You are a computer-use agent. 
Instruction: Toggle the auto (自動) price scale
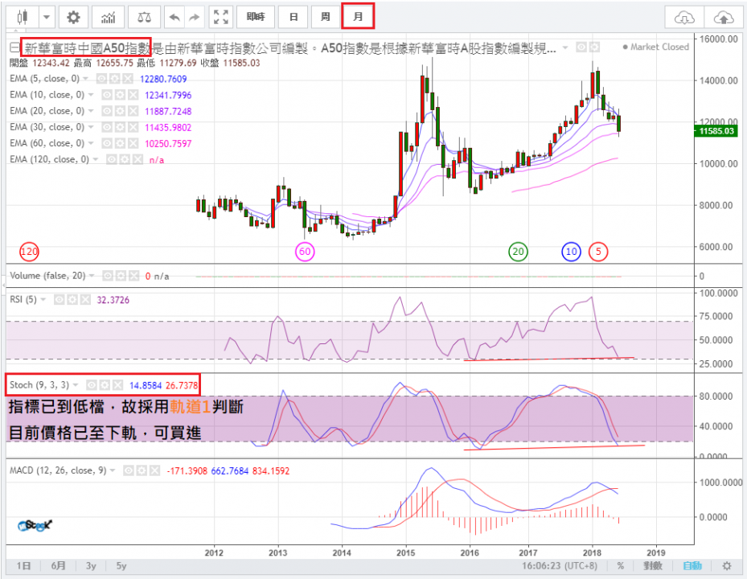point(692,566)
